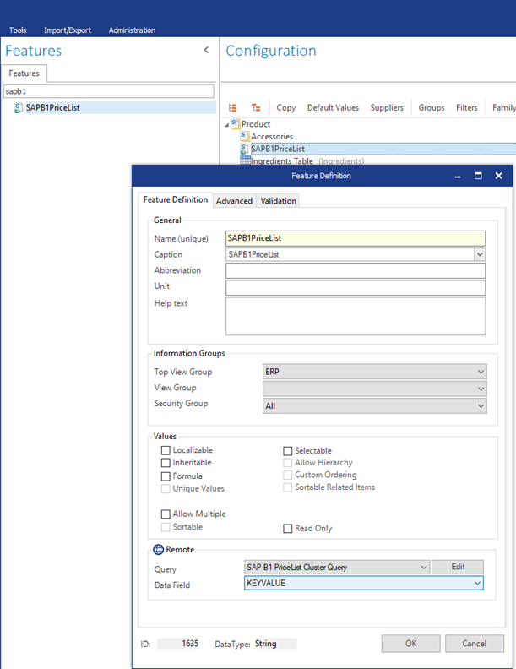
Task: Select the Features tab in left panel
Action: [24, 73]
